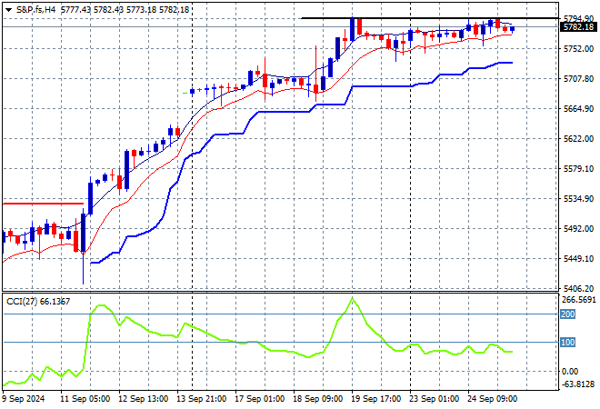Click the current price tag 5782.18
600x409 pixels.
pos(579,27)
